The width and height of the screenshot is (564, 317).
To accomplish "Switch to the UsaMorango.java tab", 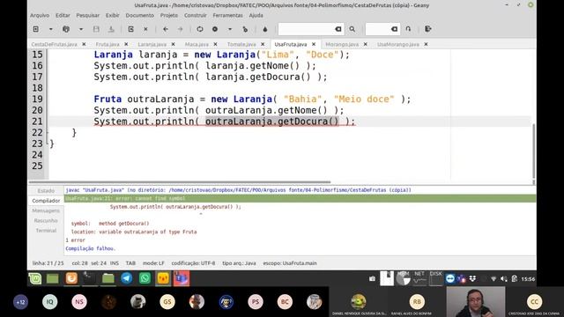I will click(398, 44).
